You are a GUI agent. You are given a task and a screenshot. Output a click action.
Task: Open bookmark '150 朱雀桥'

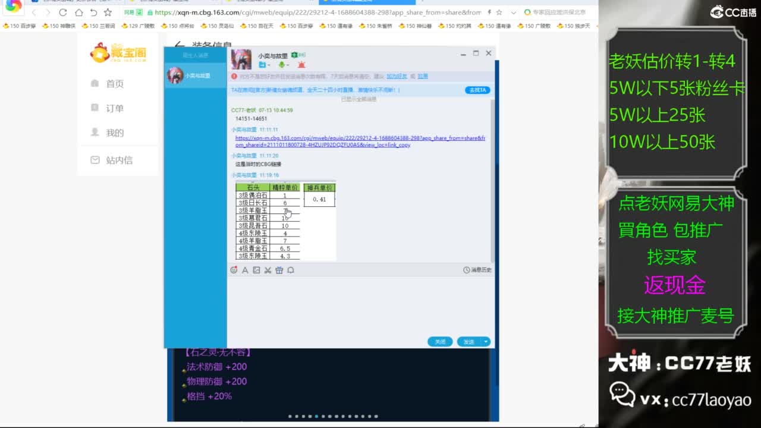coord(376,26)
